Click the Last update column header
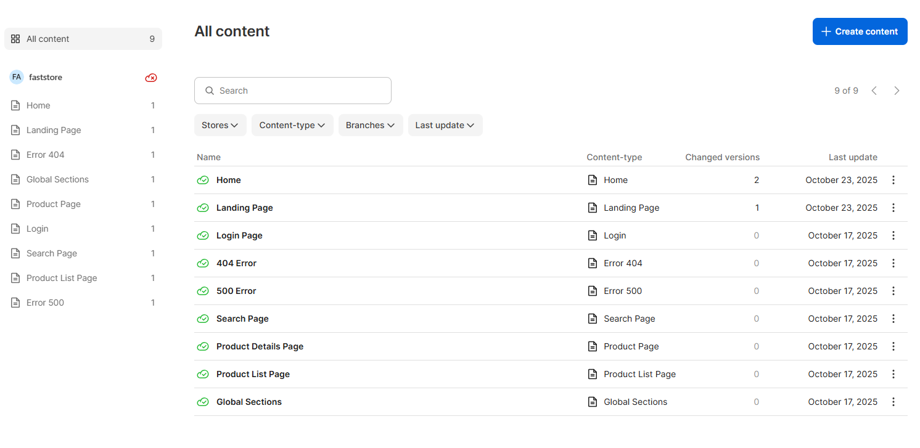This screenshot has height=448, width=920. 853,157
